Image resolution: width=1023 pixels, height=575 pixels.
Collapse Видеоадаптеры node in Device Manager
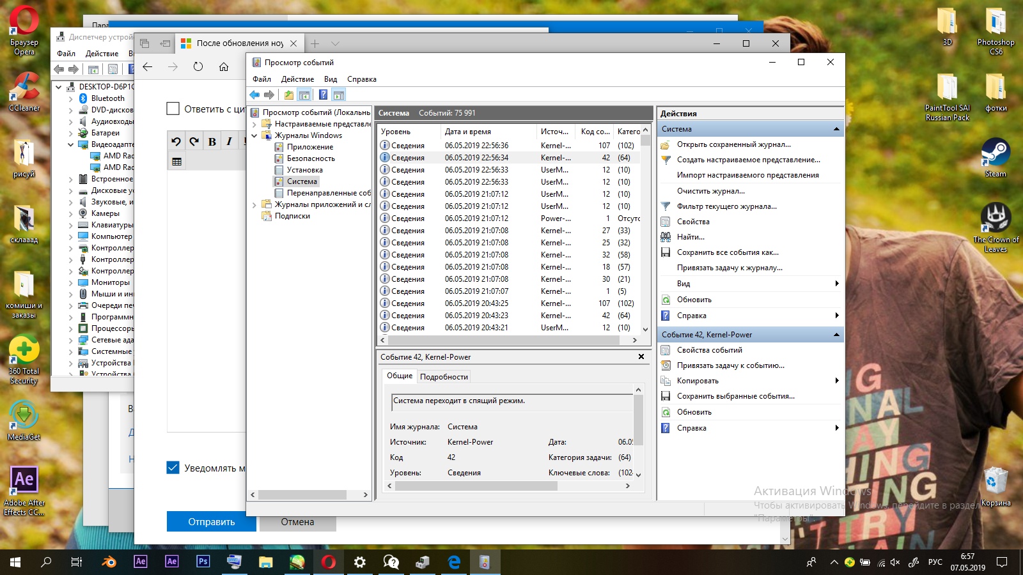coord(70,144)
